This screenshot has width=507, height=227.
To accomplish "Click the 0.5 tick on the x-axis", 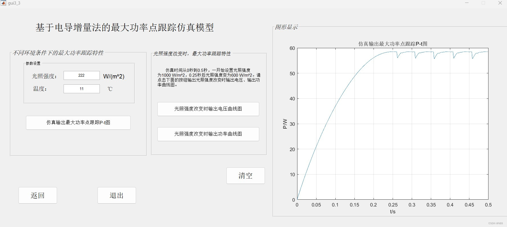I will pos(488,205).
